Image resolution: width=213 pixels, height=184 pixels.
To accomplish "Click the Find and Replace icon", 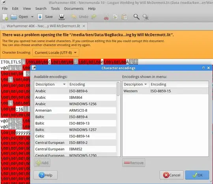I will [146, 17].
